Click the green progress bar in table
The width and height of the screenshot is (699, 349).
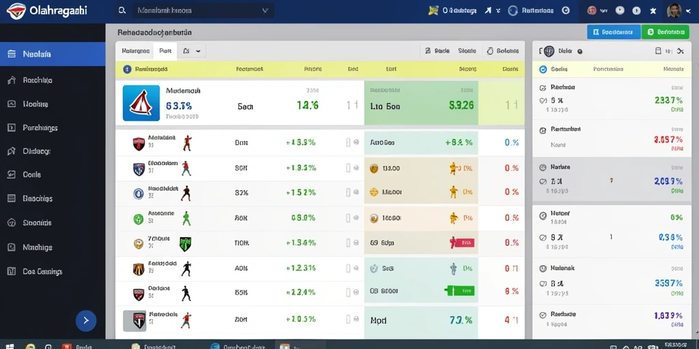coord(459,291)
